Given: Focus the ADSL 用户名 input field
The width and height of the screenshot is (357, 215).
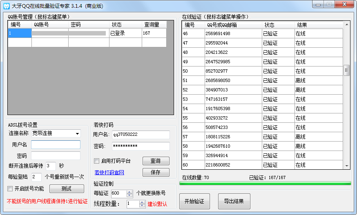Looking at the screenshot, I should pos(56,144).
